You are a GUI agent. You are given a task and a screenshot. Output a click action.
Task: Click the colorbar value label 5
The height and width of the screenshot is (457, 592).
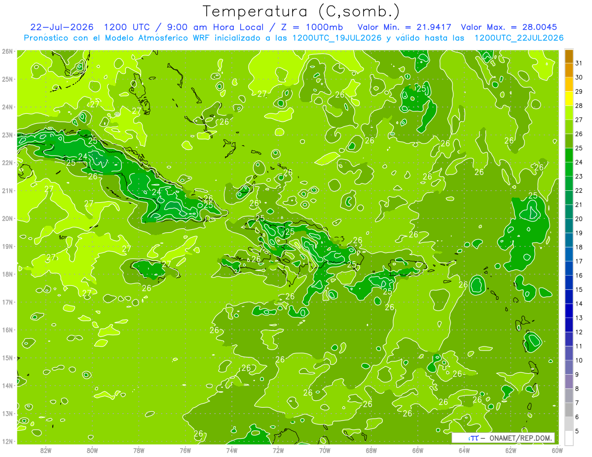tap(577, 431)
